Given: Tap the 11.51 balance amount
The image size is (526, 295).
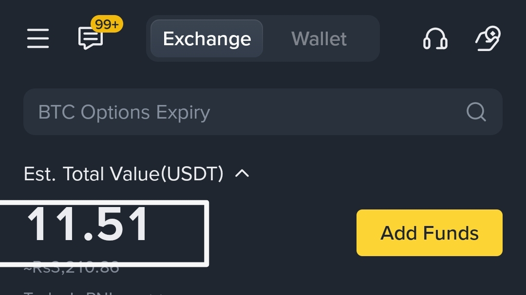Looking at the screenshot, I should coord(88,224).
